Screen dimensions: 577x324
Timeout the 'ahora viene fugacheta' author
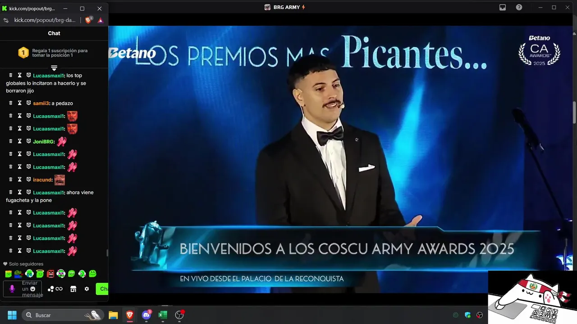(19, 192)
